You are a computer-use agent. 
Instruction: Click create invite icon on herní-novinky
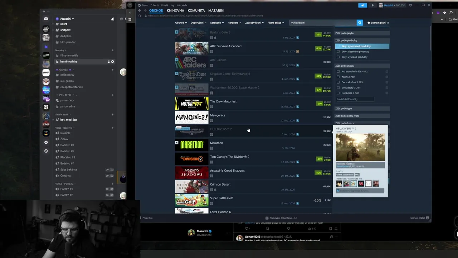click(x=109, y=62)
